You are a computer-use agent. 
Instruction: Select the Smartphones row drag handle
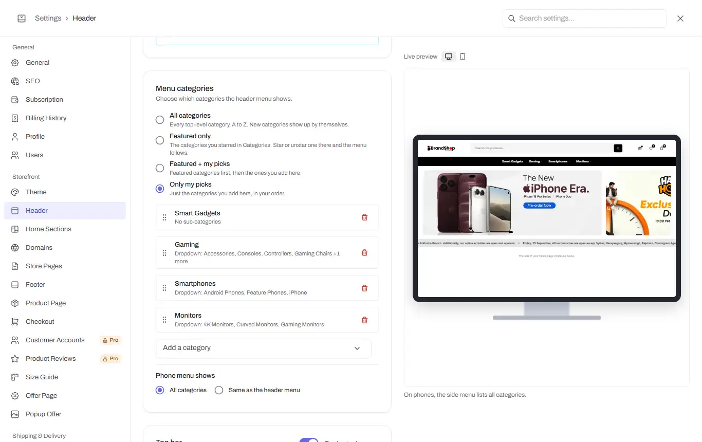[164, 288]
